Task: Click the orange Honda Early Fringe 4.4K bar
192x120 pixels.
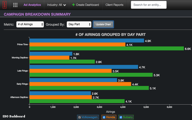Action: (80, 84)
